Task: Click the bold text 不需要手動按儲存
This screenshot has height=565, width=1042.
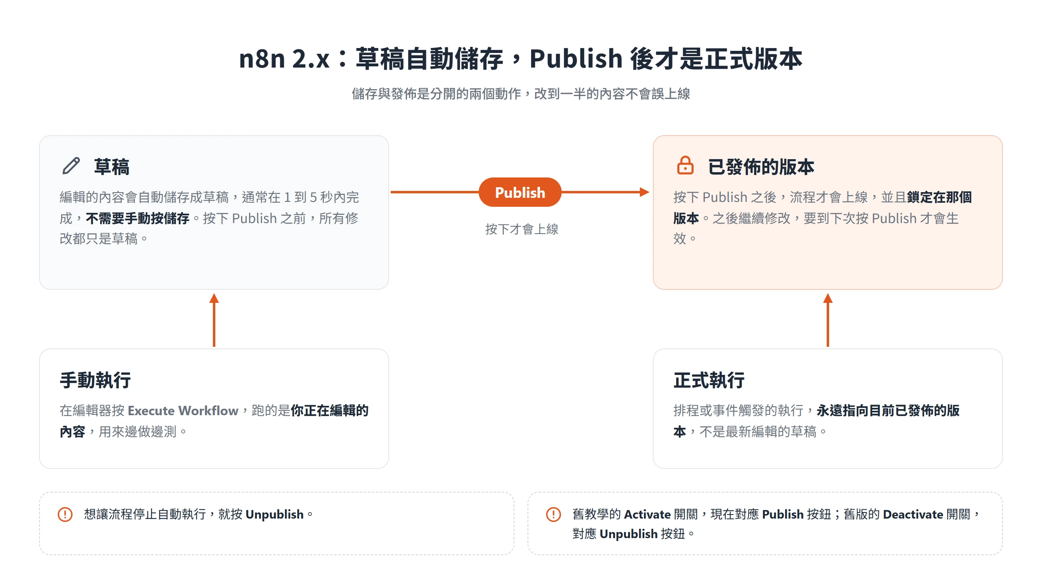Action: (x=138, y=218)
